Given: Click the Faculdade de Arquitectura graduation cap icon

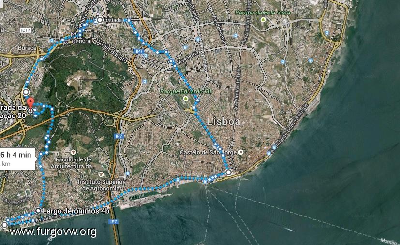Looking at the screenshot, I should pyautogui.click(x=74, y=152).
